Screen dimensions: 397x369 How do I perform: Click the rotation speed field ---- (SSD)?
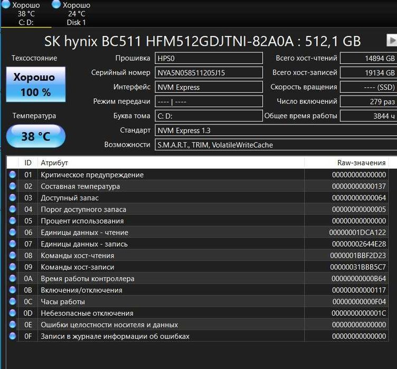coord(368,87)
